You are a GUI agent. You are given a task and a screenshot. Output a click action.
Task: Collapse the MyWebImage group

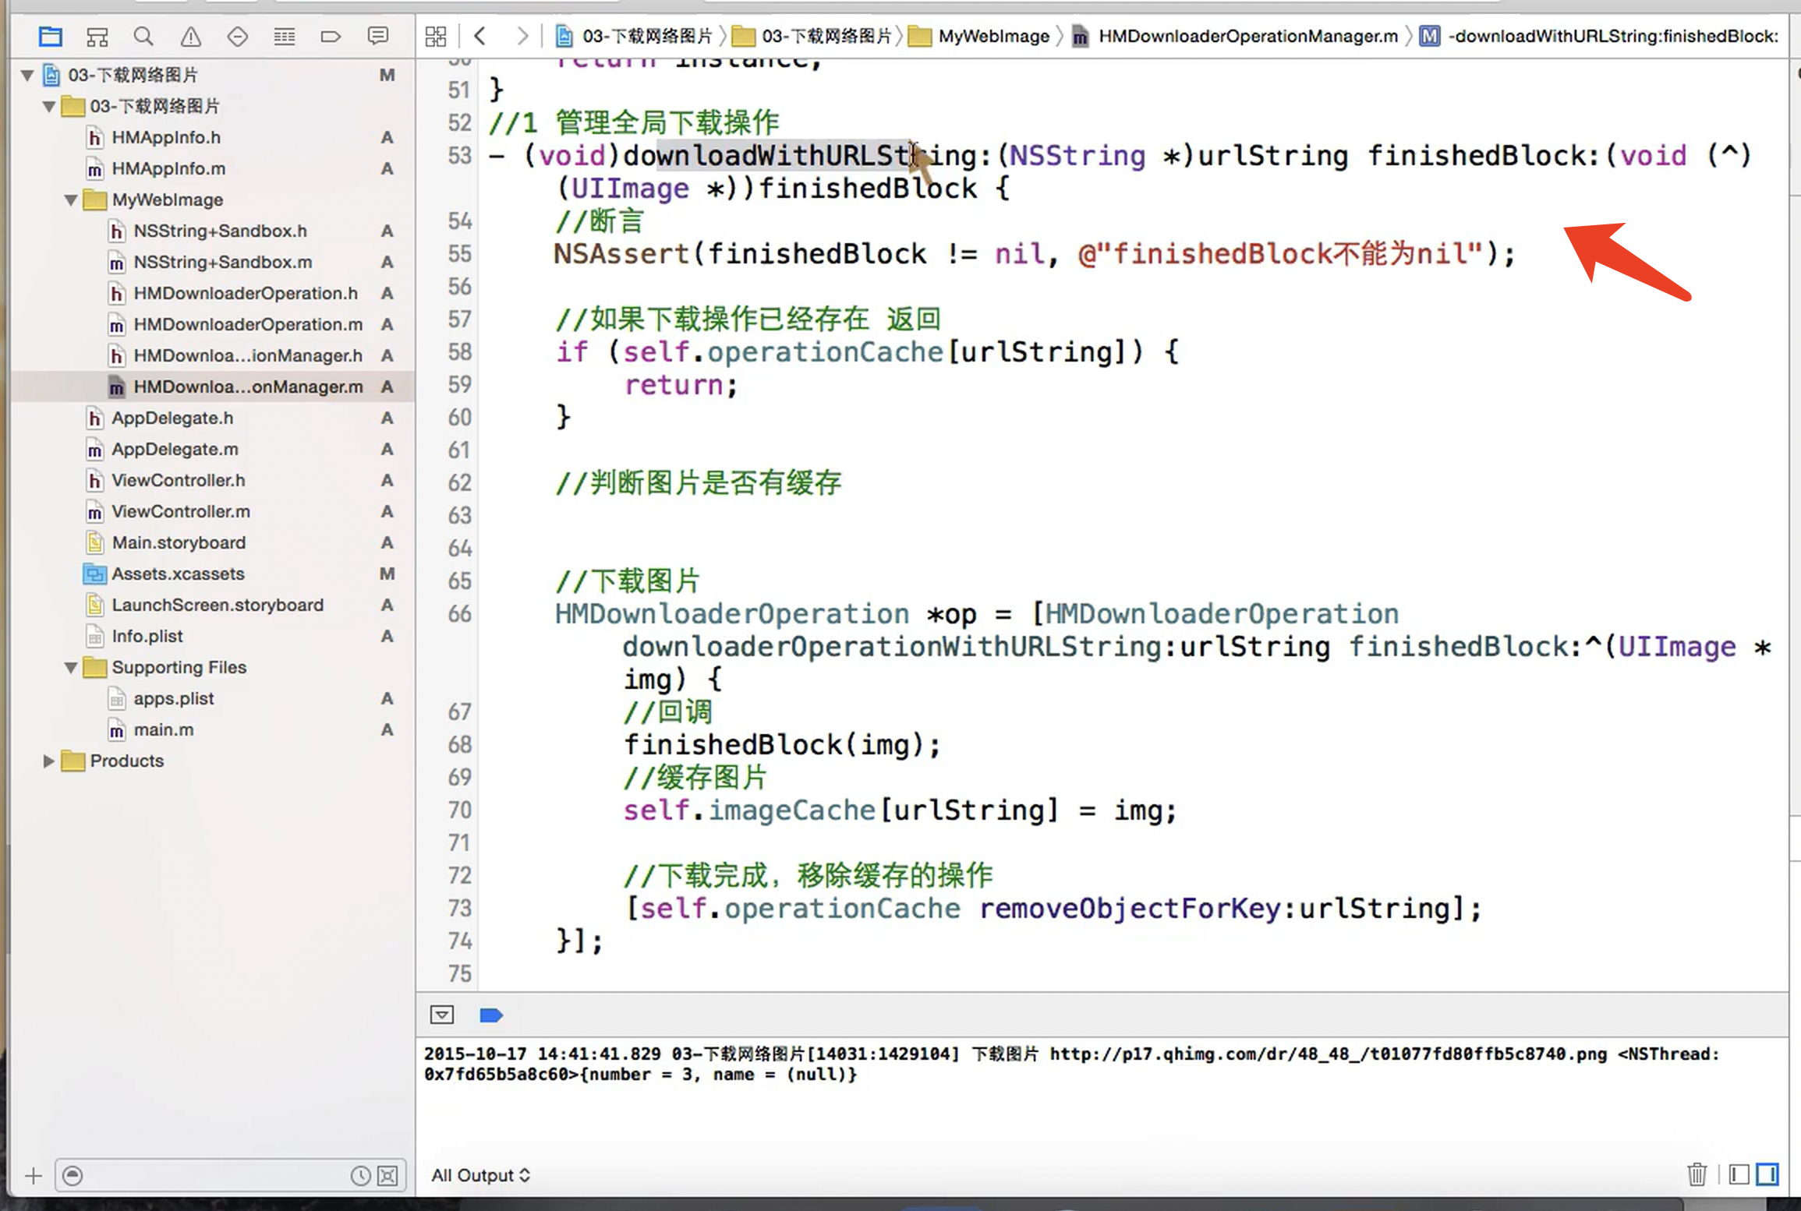71,200
